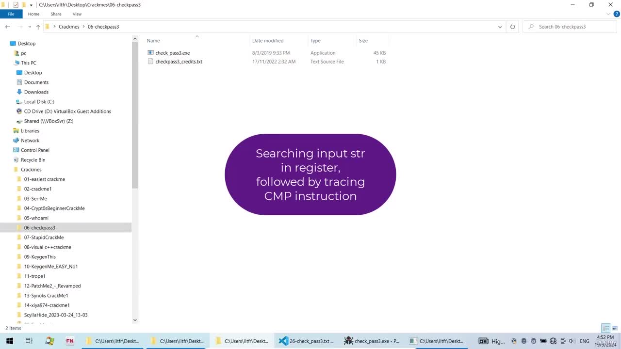Expand recent locations dropdown beside navigation arrows
The height and width of the screenshot is (349, 621).
(30, 27)
